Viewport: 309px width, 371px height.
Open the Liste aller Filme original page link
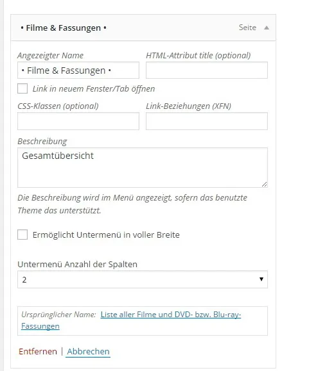(171, 315)
